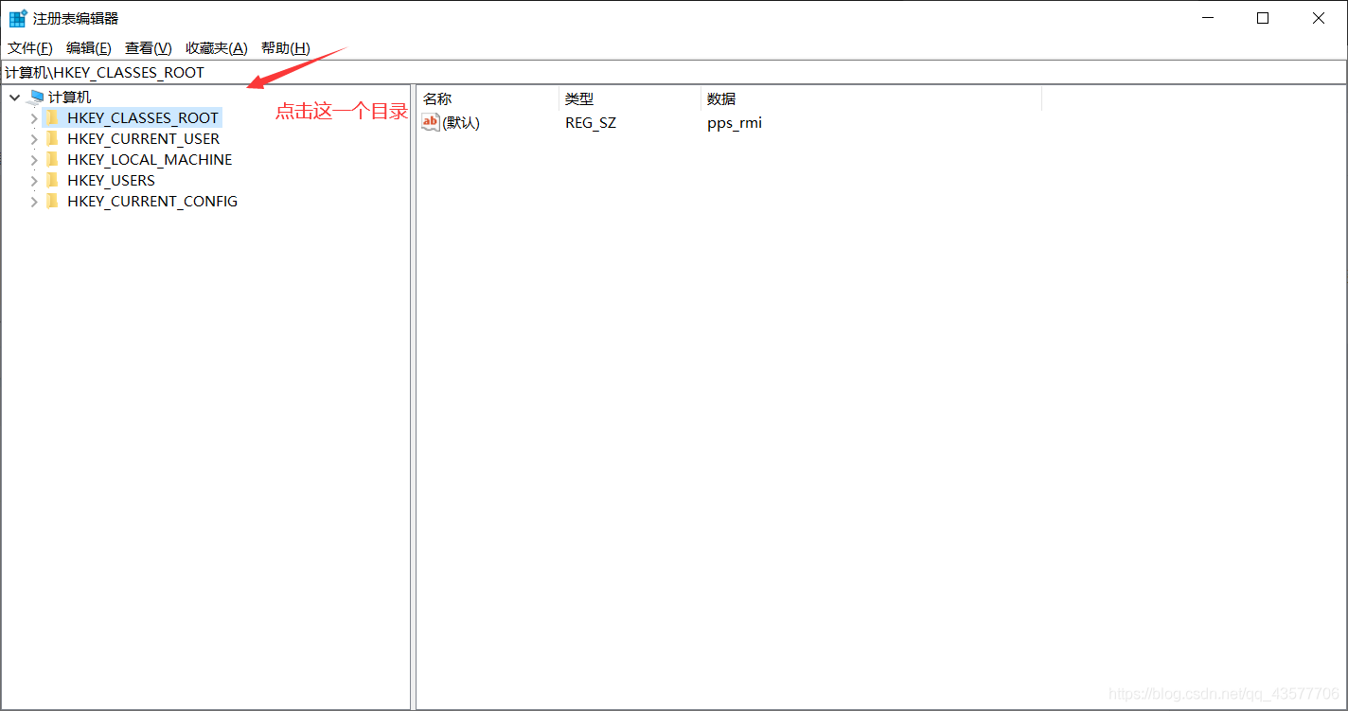Open the 帮助(H) menu
1348x711 pixels.
pyautogui.click(x=286, y=48)
